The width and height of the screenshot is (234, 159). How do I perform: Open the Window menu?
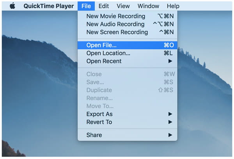[148, 6]
